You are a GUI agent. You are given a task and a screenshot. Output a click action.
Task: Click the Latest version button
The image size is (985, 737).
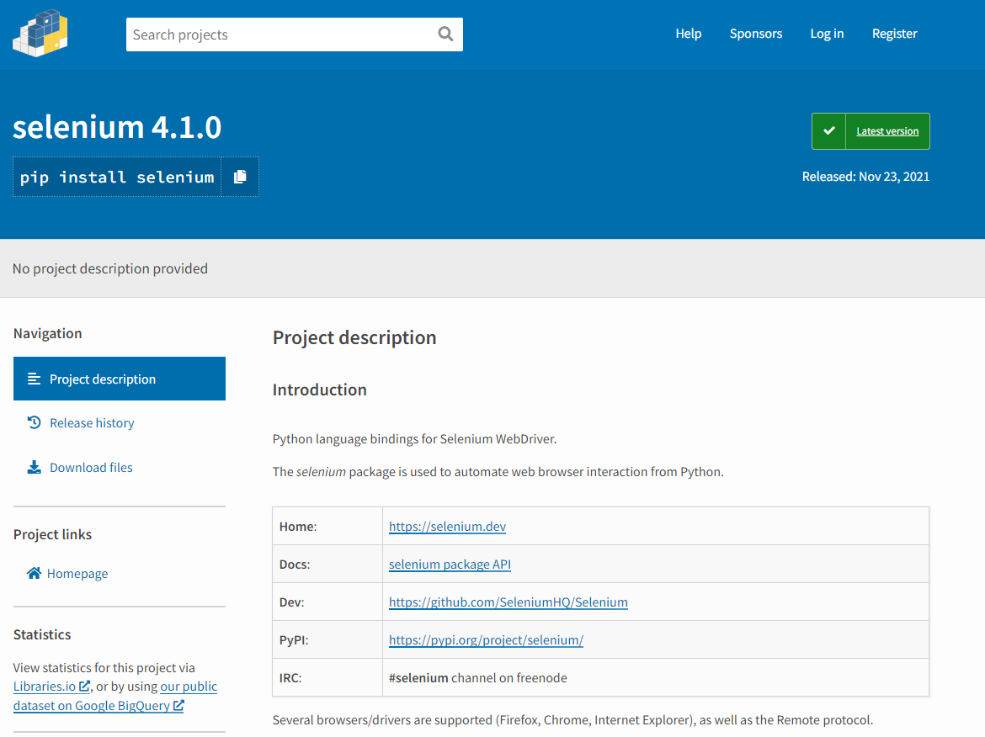871,131
